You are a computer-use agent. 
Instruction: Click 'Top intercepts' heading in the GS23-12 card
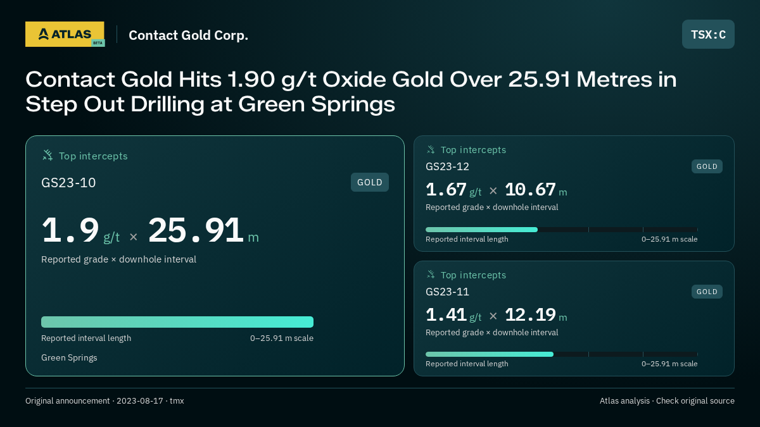point(473,150)
